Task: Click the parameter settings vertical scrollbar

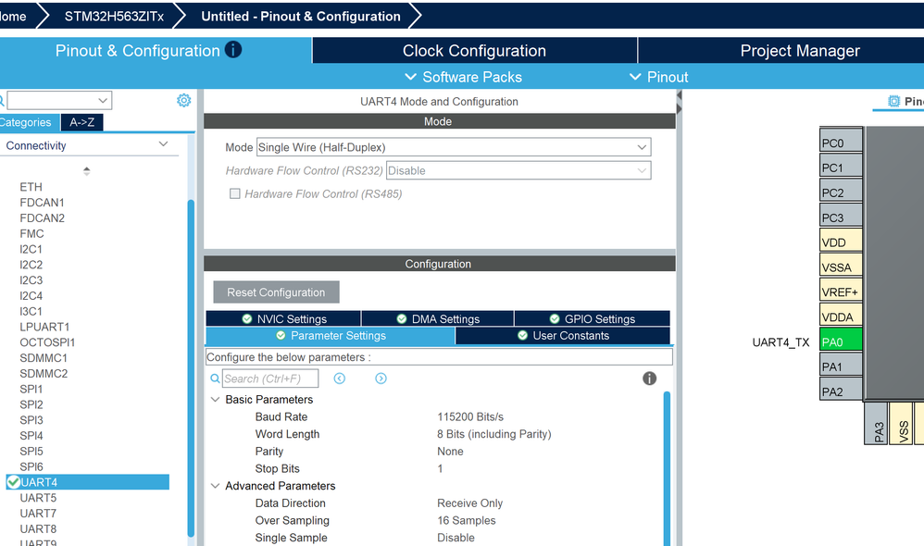Action: (x=667, y=468)
